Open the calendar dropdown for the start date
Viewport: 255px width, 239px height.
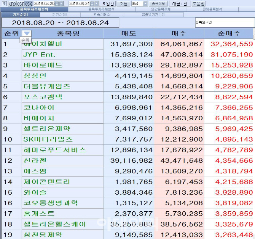tap(61, 3)
